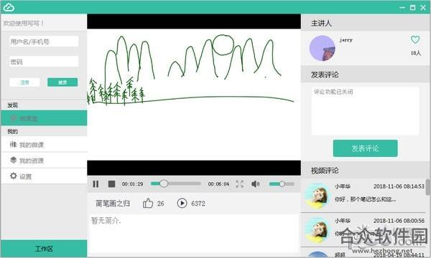This screenshot has width=431, height=258.
Task: Seek using the video progress slider
Action: (176, 183)
